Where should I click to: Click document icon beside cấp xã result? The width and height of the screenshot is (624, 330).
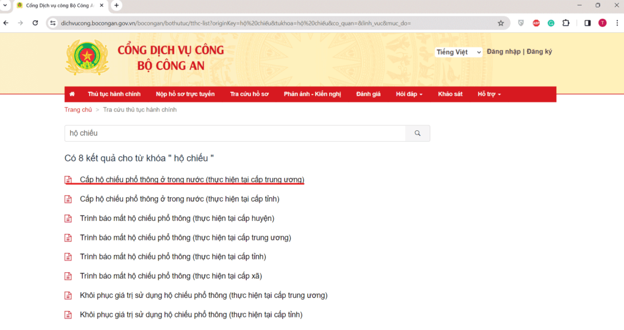68,276
